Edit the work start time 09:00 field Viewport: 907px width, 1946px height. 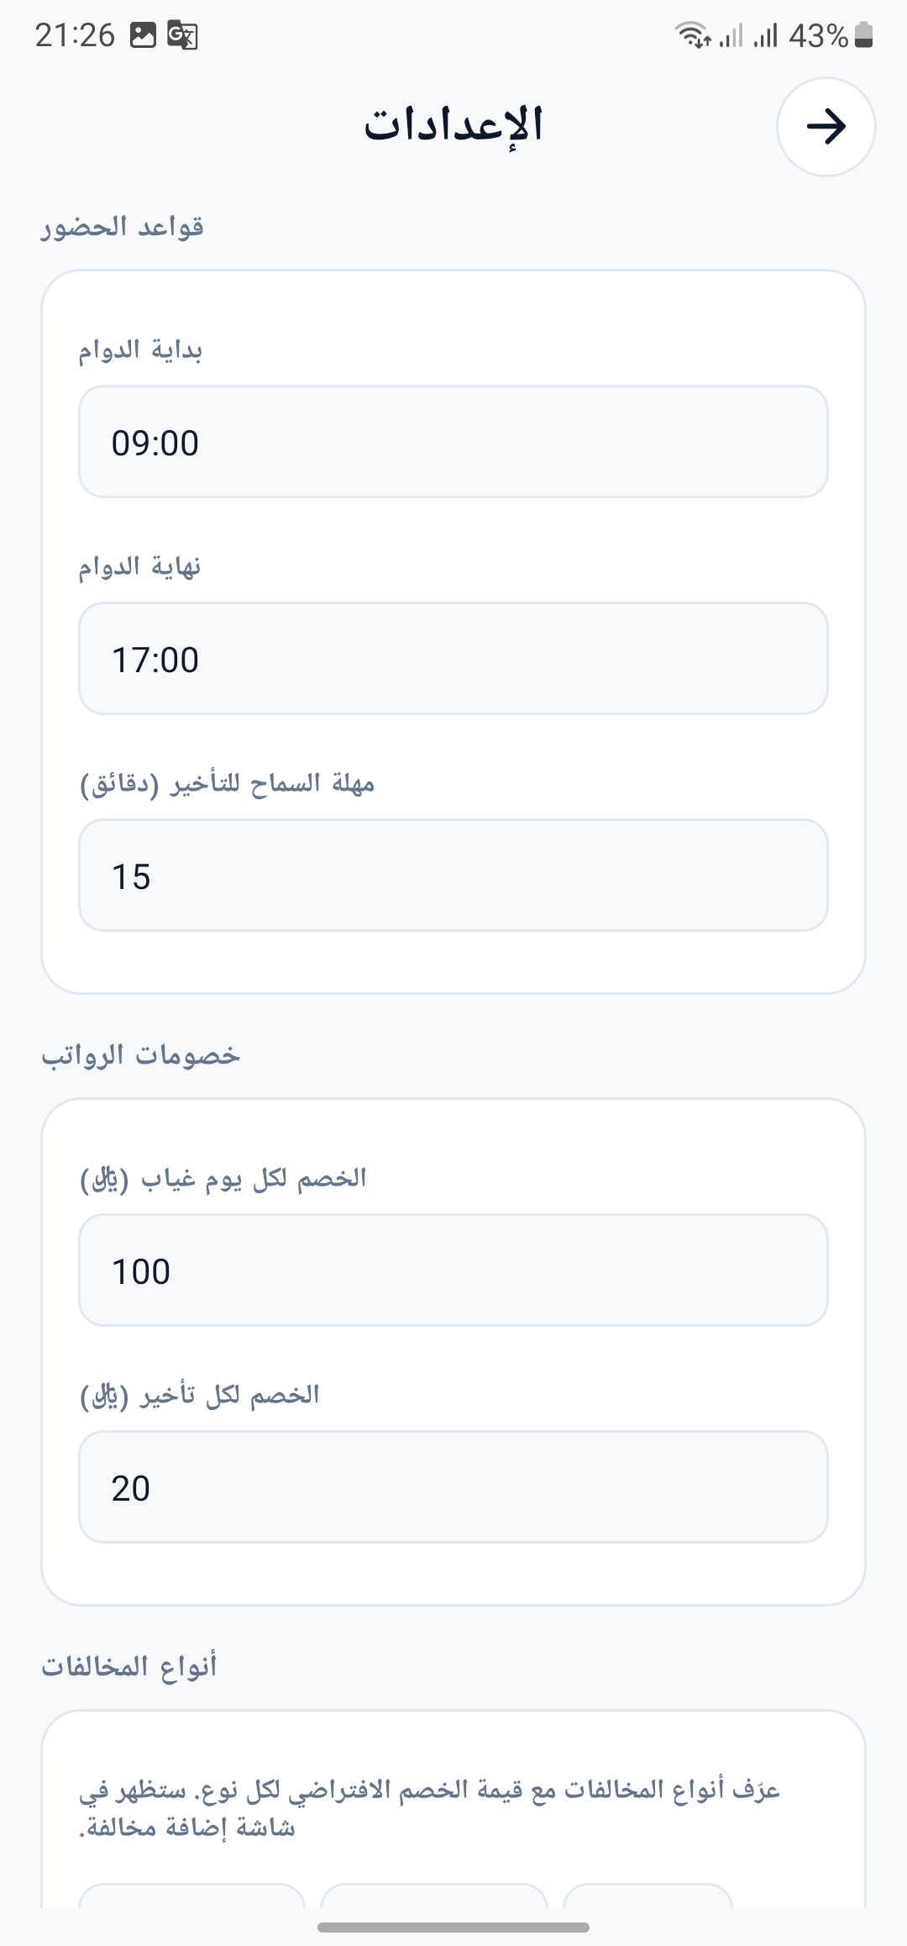tap(453, 442)
